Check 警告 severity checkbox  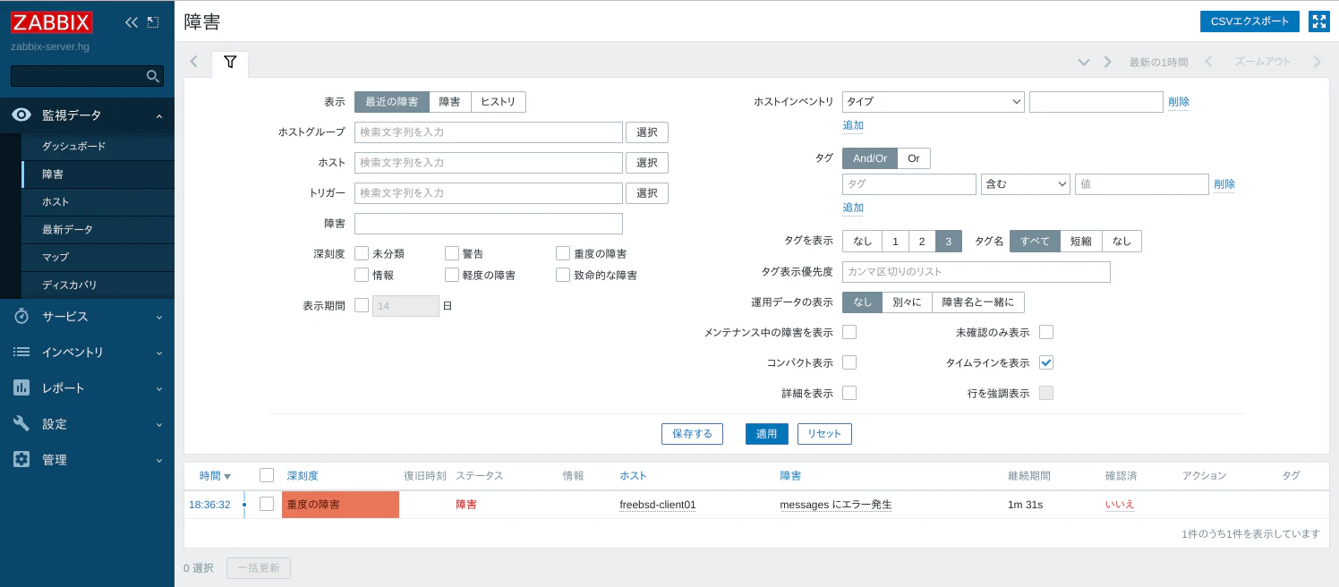click(452, 253)
